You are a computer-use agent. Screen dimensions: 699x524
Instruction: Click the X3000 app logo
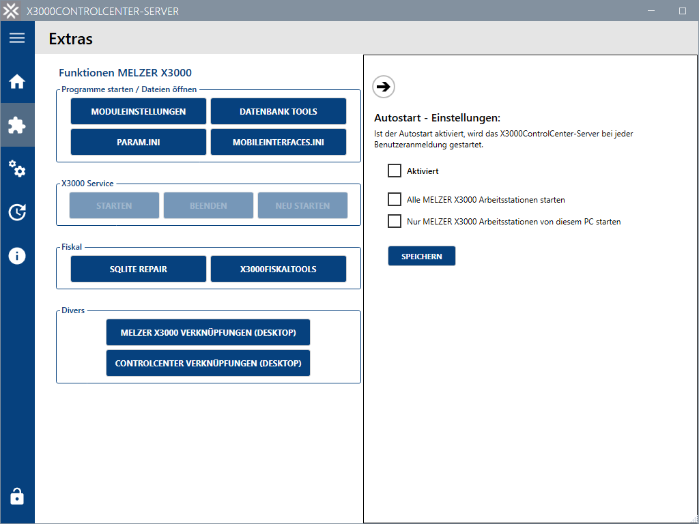[11, 11]
